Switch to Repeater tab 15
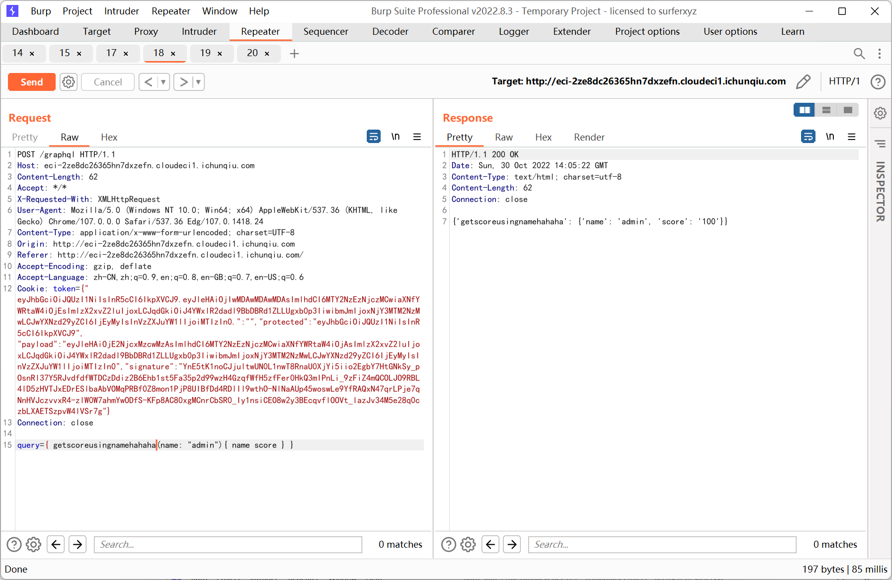 (65, 53)
